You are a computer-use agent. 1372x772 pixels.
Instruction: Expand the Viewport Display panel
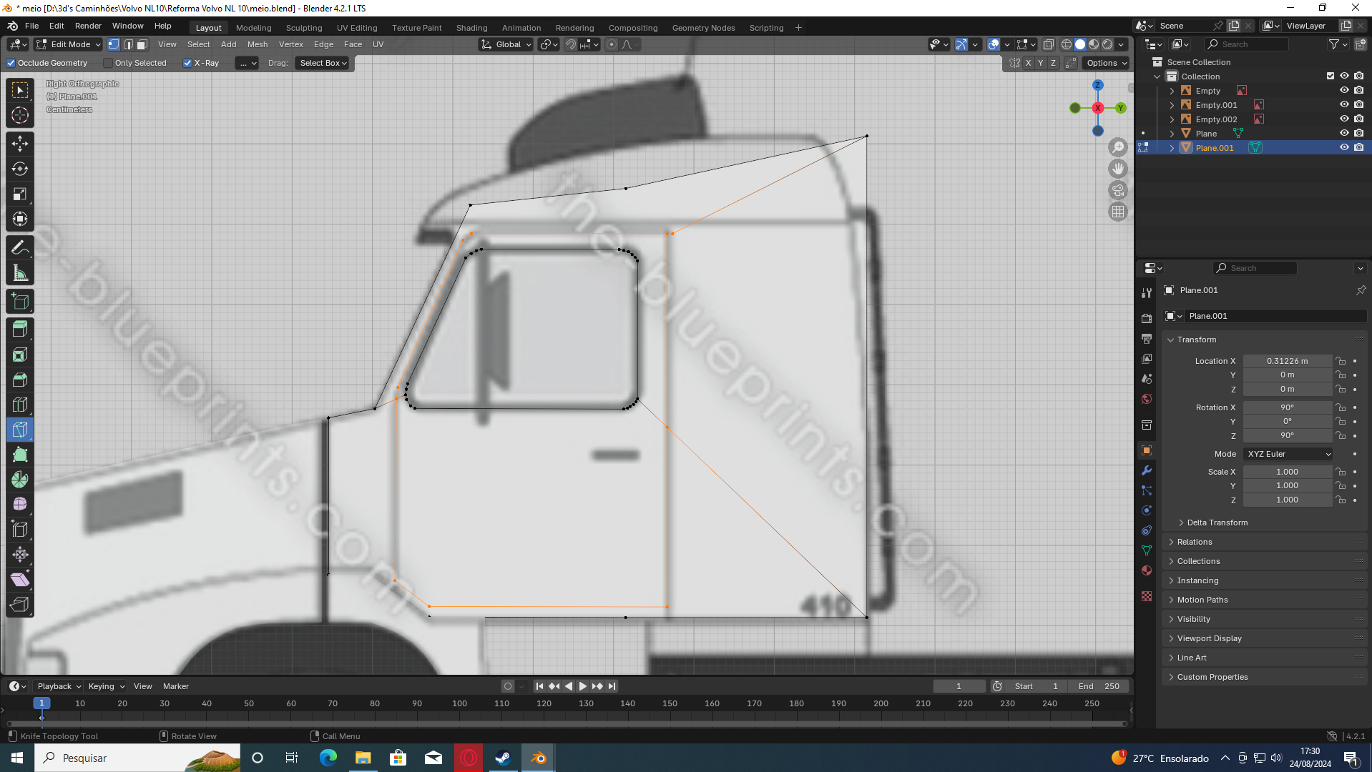coord(1209,638)
